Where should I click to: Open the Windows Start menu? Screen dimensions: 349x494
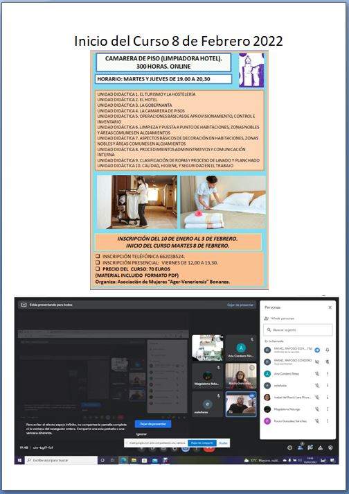(x=19, y=460)
